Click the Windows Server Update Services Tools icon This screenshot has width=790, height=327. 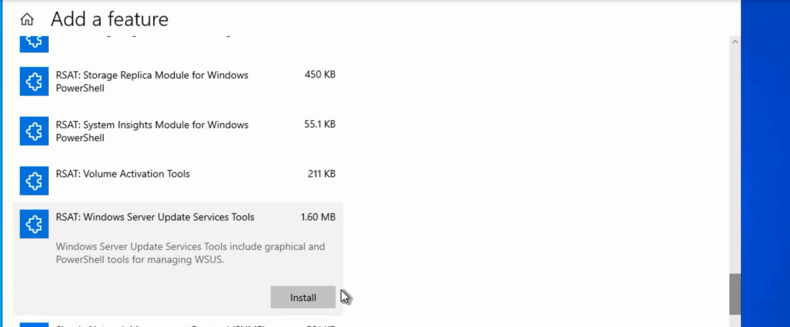pyautogui.click(x=34, y=224)
